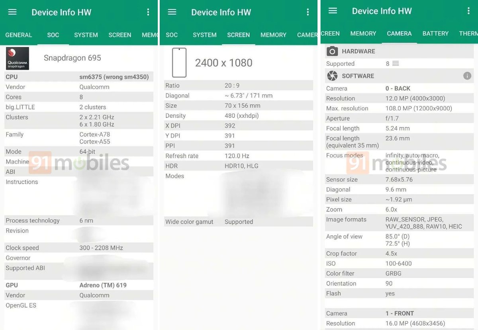
Task: Tap the list icon beside Supported 8
Action: click(396, 63)
